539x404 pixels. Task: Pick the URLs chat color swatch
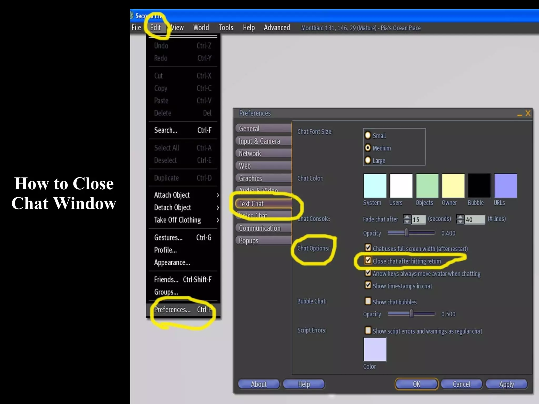coord(506,186)
